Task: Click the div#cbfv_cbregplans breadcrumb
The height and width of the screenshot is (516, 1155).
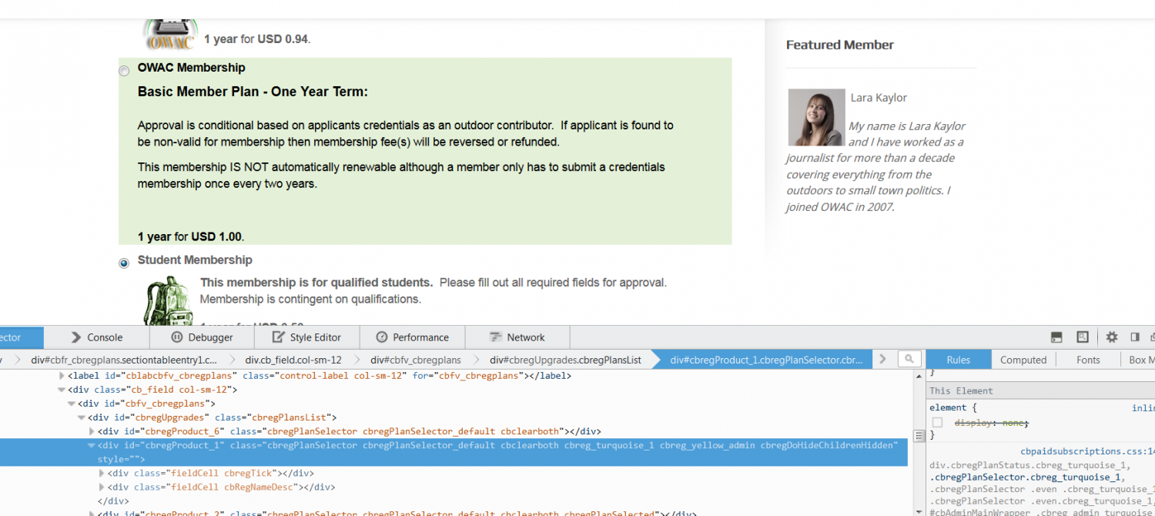Action: click(416, 360)
